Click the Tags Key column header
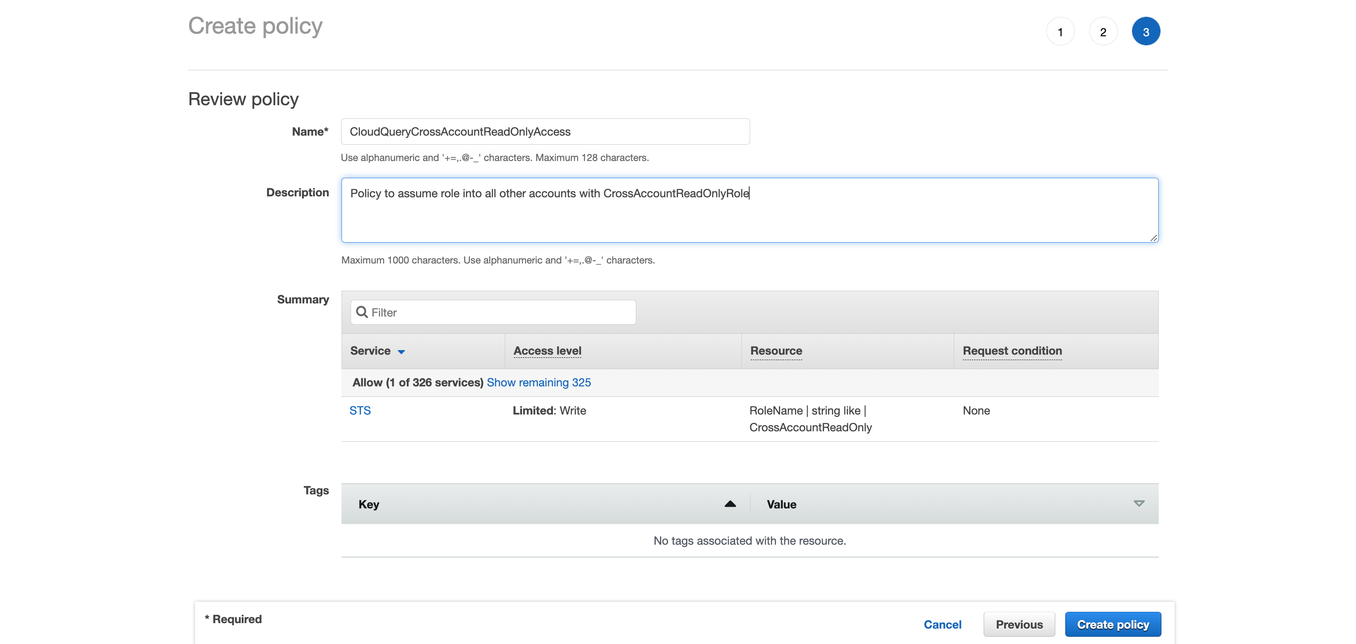 [x=368, y=504]
